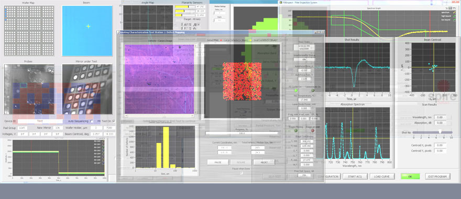Viewport: 461px width, 199px height.
Task: Click the camera image scrollbar up arrow
Action: [x=196, y=46]
